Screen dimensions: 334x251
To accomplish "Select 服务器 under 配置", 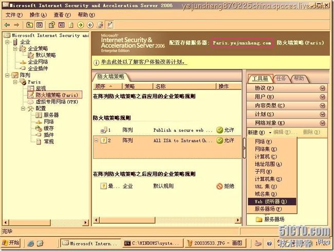I will [51, 115].
